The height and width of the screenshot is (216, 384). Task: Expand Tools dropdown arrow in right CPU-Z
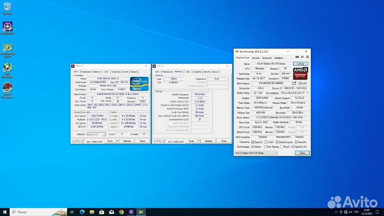(x=198, y=141)
